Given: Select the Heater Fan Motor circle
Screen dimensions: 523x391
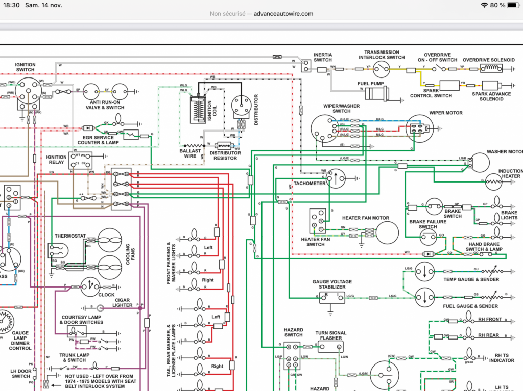Looking at the screenshot, I should click(387, 233).
